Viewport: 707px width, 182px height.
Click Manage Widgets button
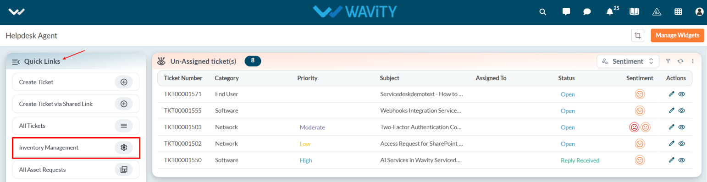pyautogui.click(x=677, y=35)
